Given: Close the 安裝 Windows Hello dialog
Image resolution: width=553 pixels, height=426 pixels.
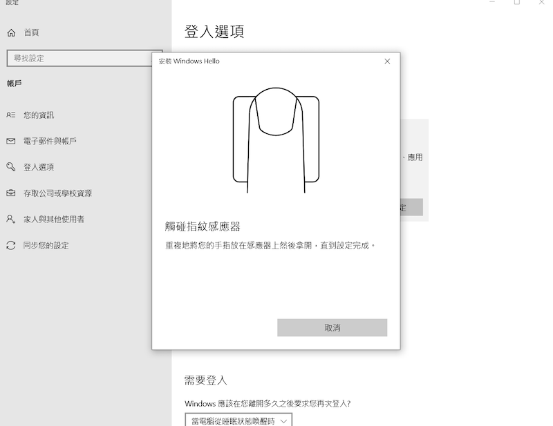Looking at the screenshot, I should pos(387,61).
